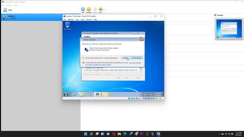Click the New machine toolbar icon
Image resolution: width=244 pixels, height=137 pixels.
click(x=83, y=10)
